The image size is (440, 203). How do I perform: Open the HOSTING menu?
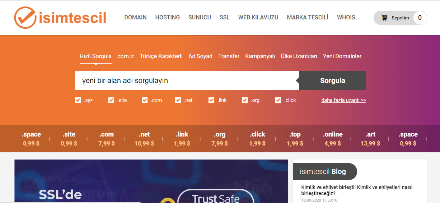tap(168, 17)
